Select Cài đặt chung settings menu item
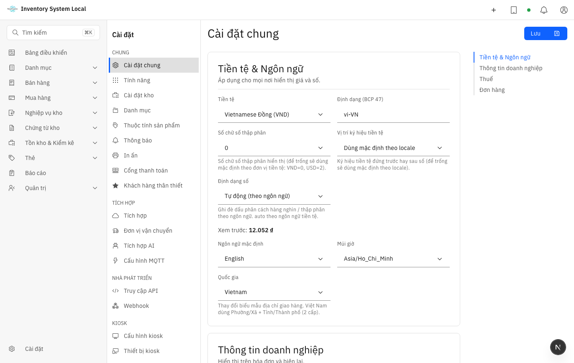Viewport: 574px width, 363px height. pos(154,65)
